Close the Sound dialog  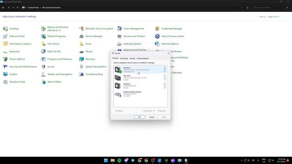coord(168,53)
